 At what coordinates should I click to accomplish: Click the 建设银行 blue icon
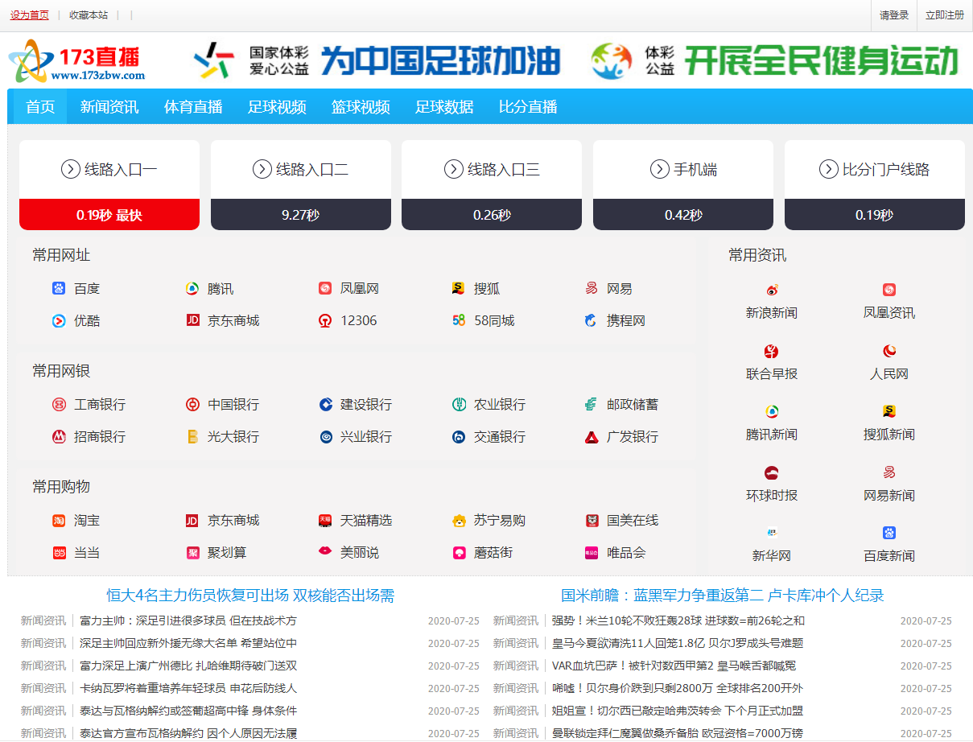(325, 404)
